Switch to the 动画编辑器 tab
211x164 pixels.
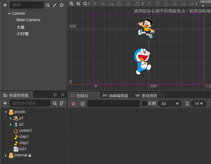click(x=115, y=96)
